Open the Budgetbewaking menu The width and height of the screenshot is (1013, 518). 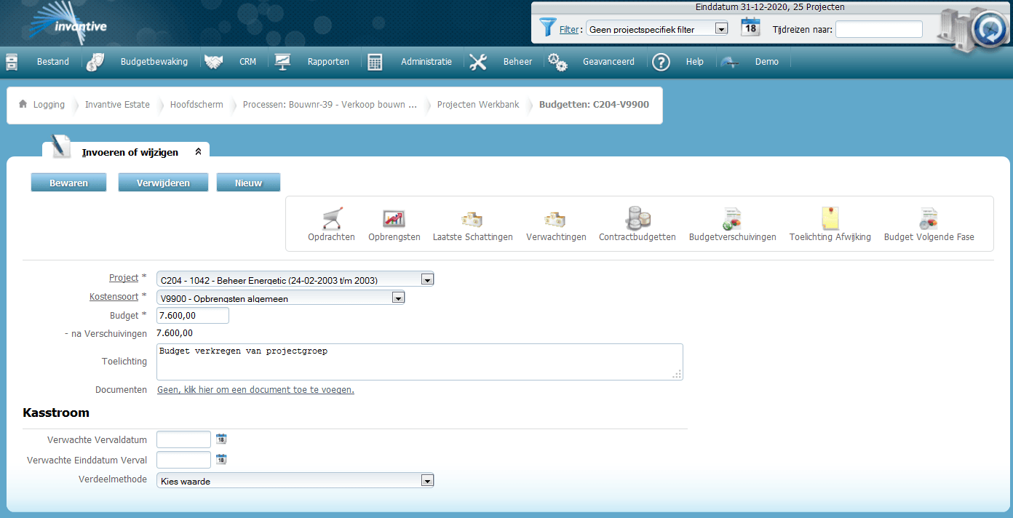coord(154,62)
